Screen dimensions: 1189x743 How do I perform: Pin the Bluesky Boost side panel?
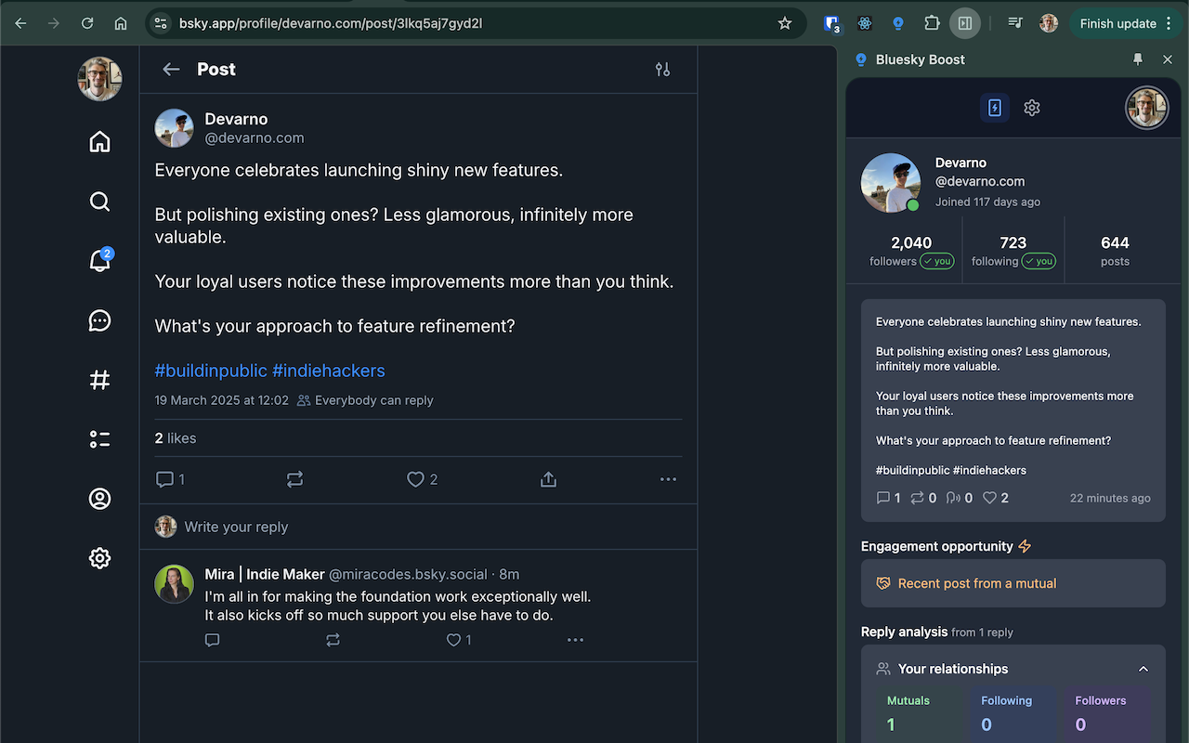click(x=1138, y=59)
